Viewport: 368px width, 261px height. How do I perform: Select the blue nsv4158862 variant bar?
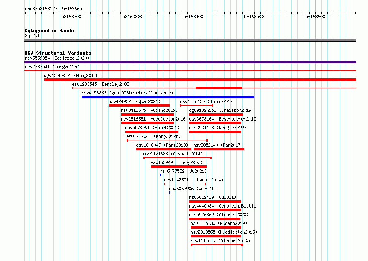pyautogui.click(x=168, y=97)
